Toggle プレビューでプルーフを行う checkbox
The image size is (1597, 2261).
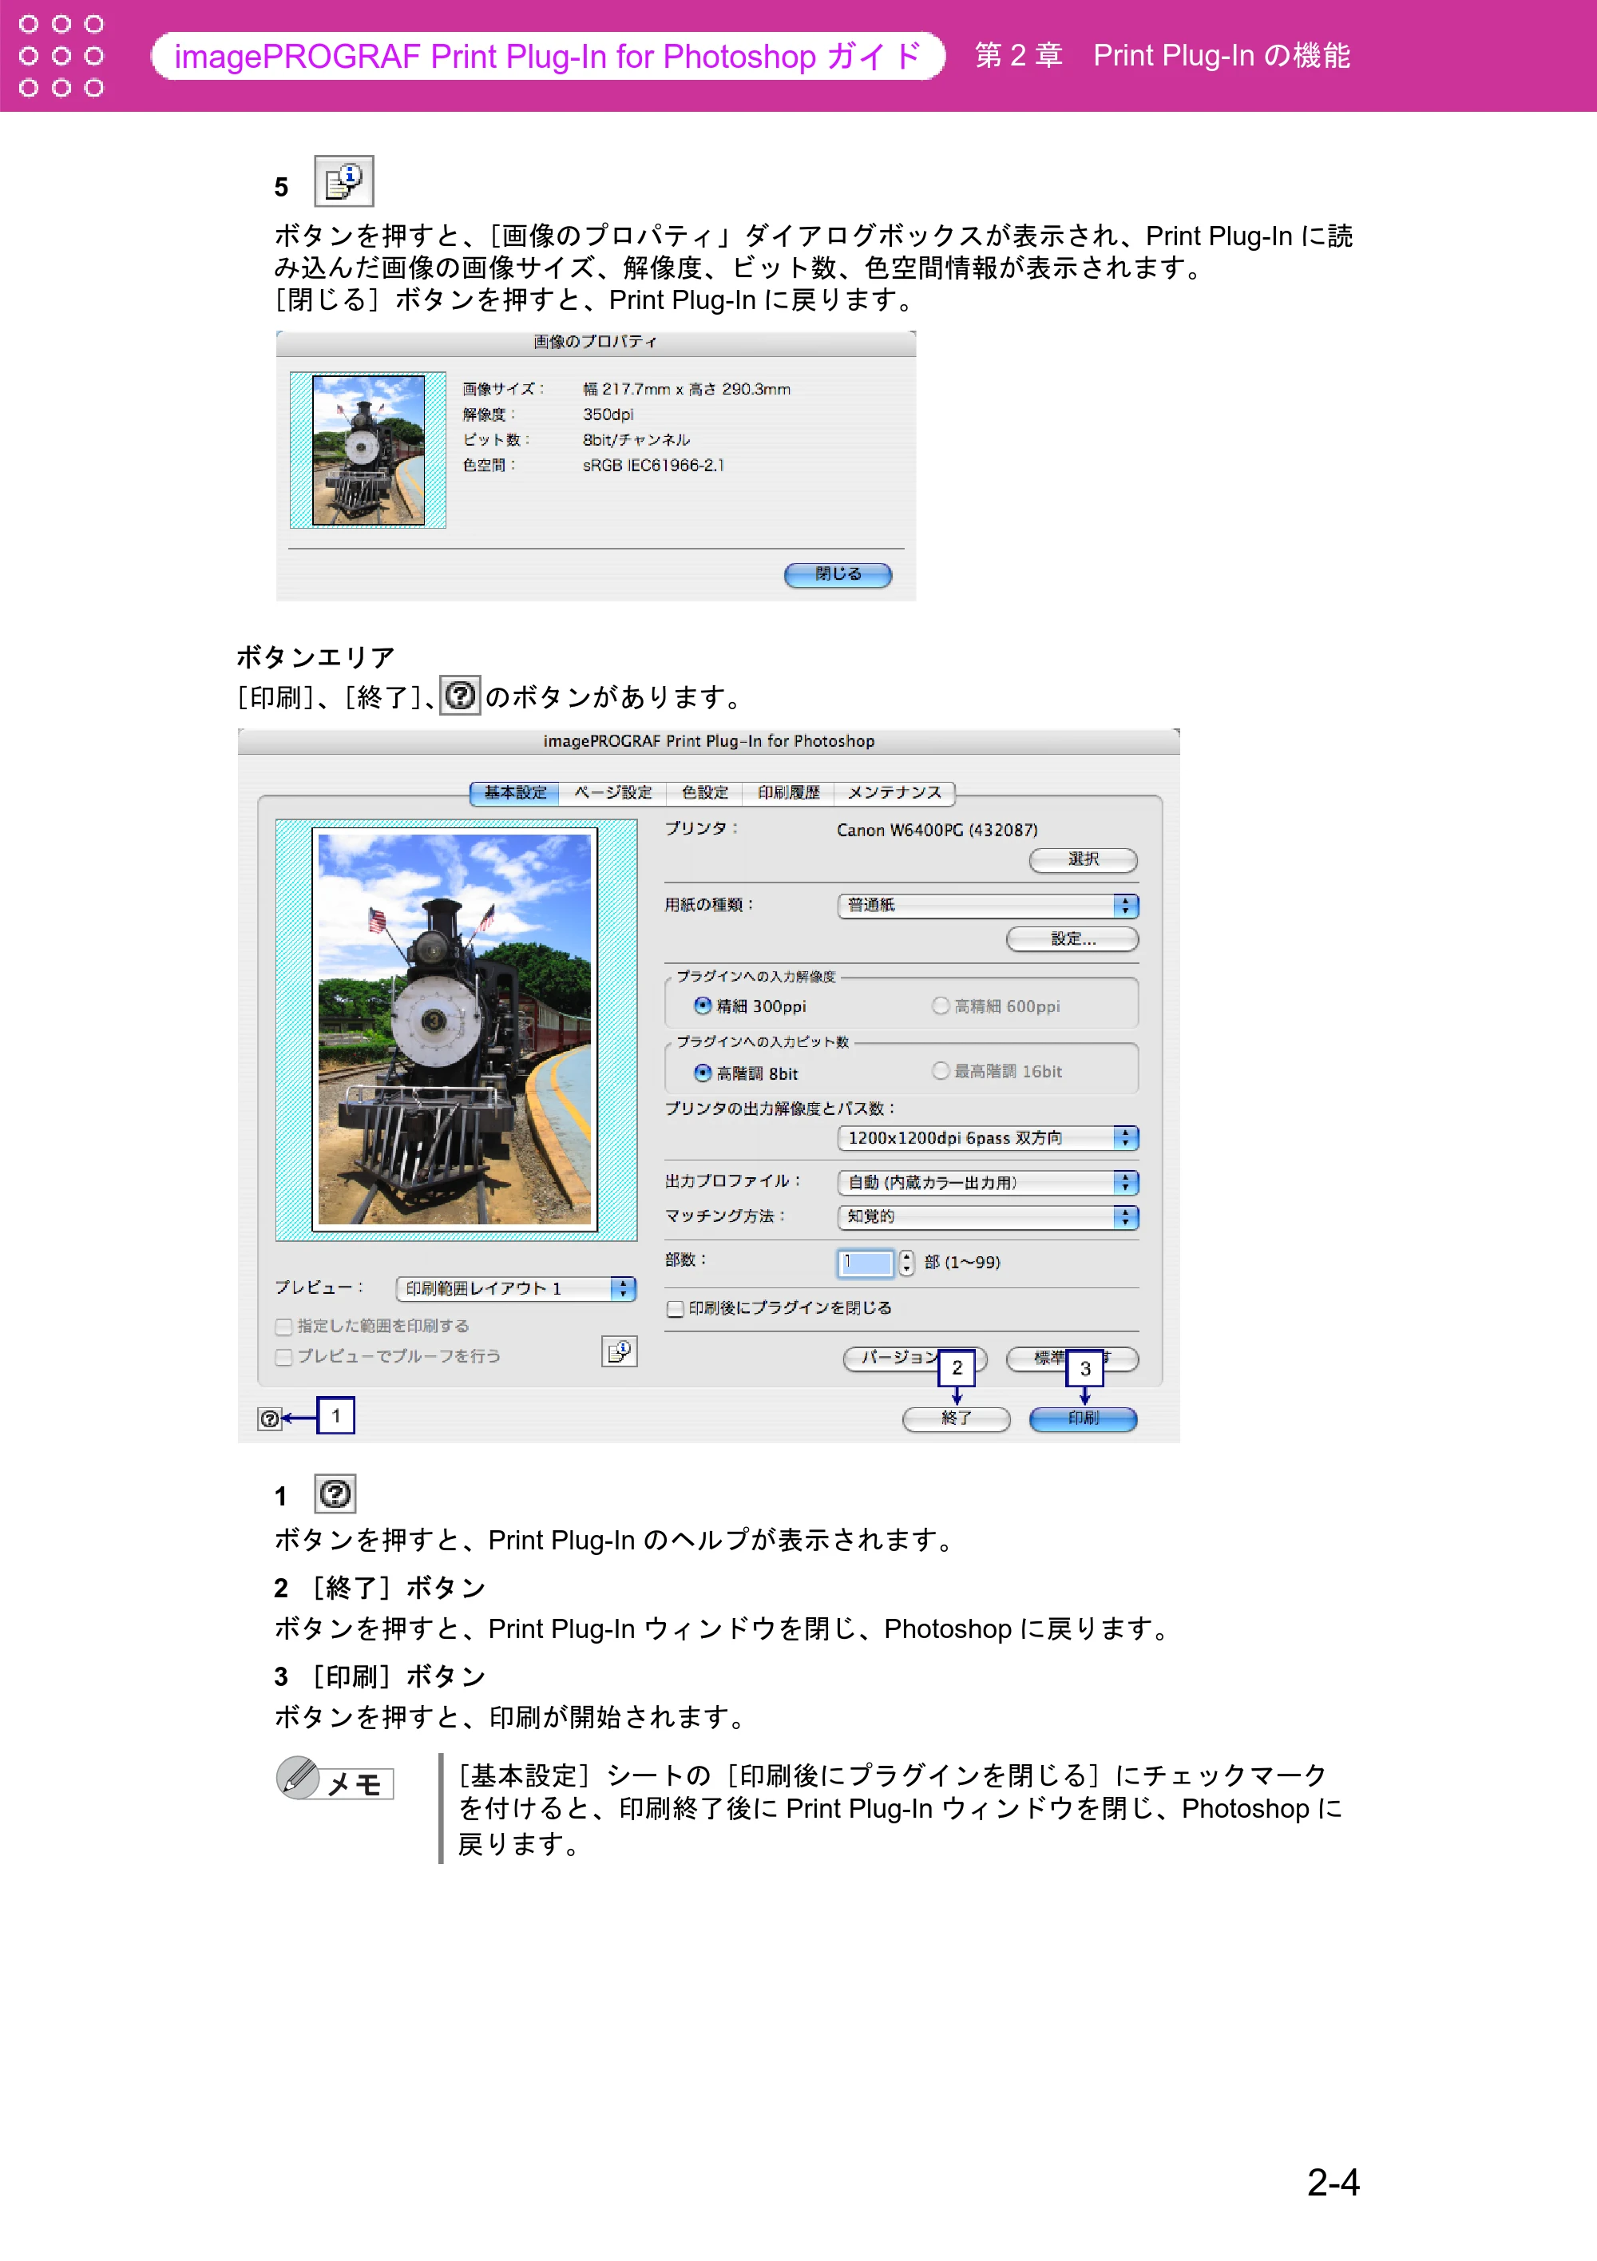click(x=283, y=1357)
